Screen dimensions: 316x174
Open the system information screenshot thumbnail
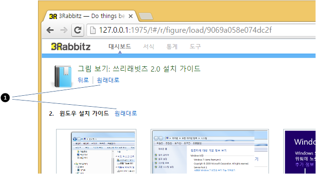210,151
